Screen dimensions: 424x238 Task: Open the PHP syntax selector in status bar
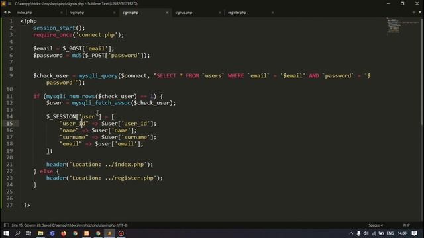[406, 225]
